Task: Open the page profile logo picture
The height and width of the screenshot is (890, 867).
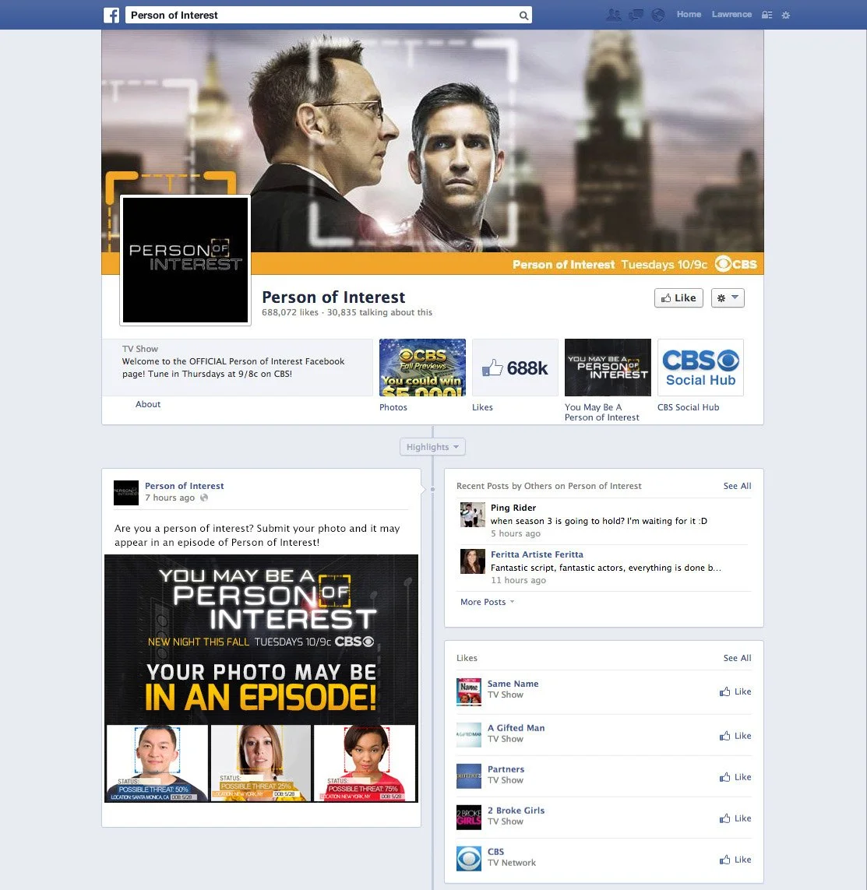Action: [185, 260]
